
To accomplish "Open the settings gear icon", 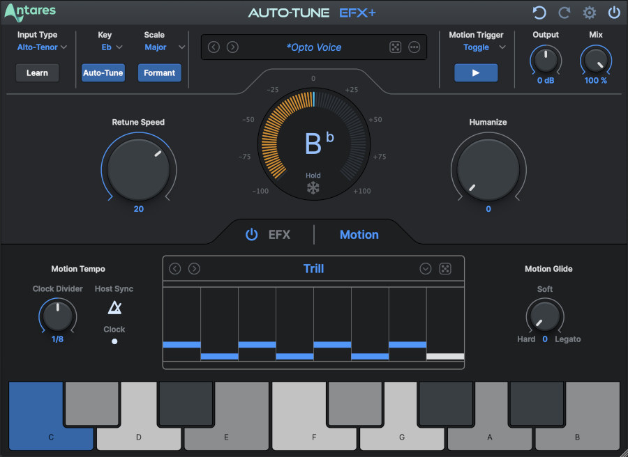I will [588, 12].
